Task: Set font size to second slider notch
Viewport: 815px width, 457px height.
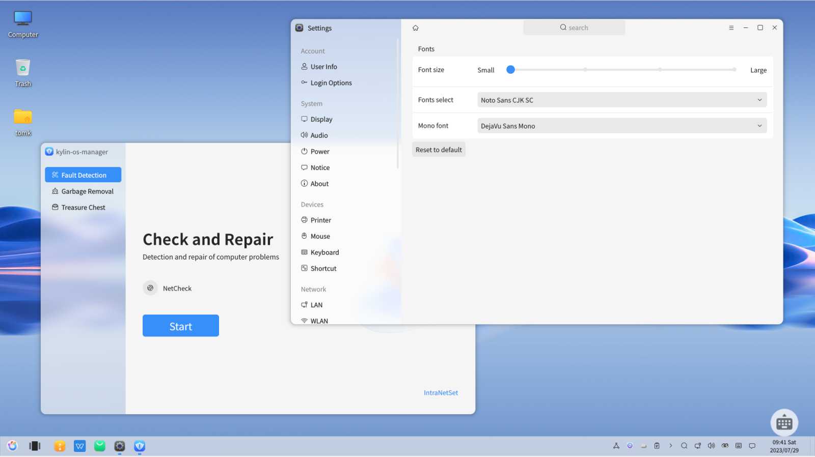Action: (x=585, y=70)
